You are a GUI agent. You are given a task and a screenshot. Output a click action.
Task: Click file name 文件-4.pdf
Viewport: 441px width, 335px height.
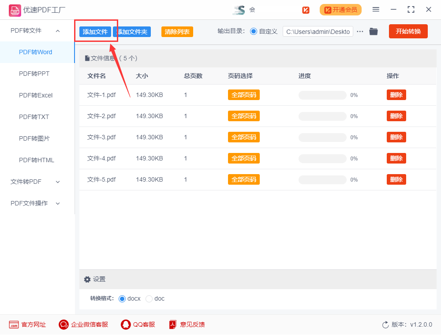pos(101,159)
